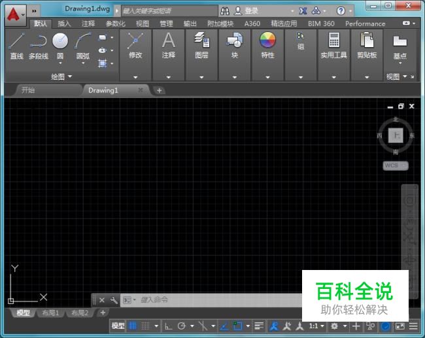Click the WCS coordinate system button
425x338 pixels.
[394, 165]
